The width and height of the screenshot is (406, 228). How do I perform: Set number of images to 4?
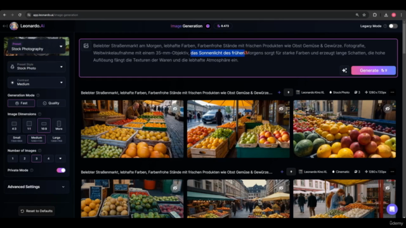[x=48, y=158]
